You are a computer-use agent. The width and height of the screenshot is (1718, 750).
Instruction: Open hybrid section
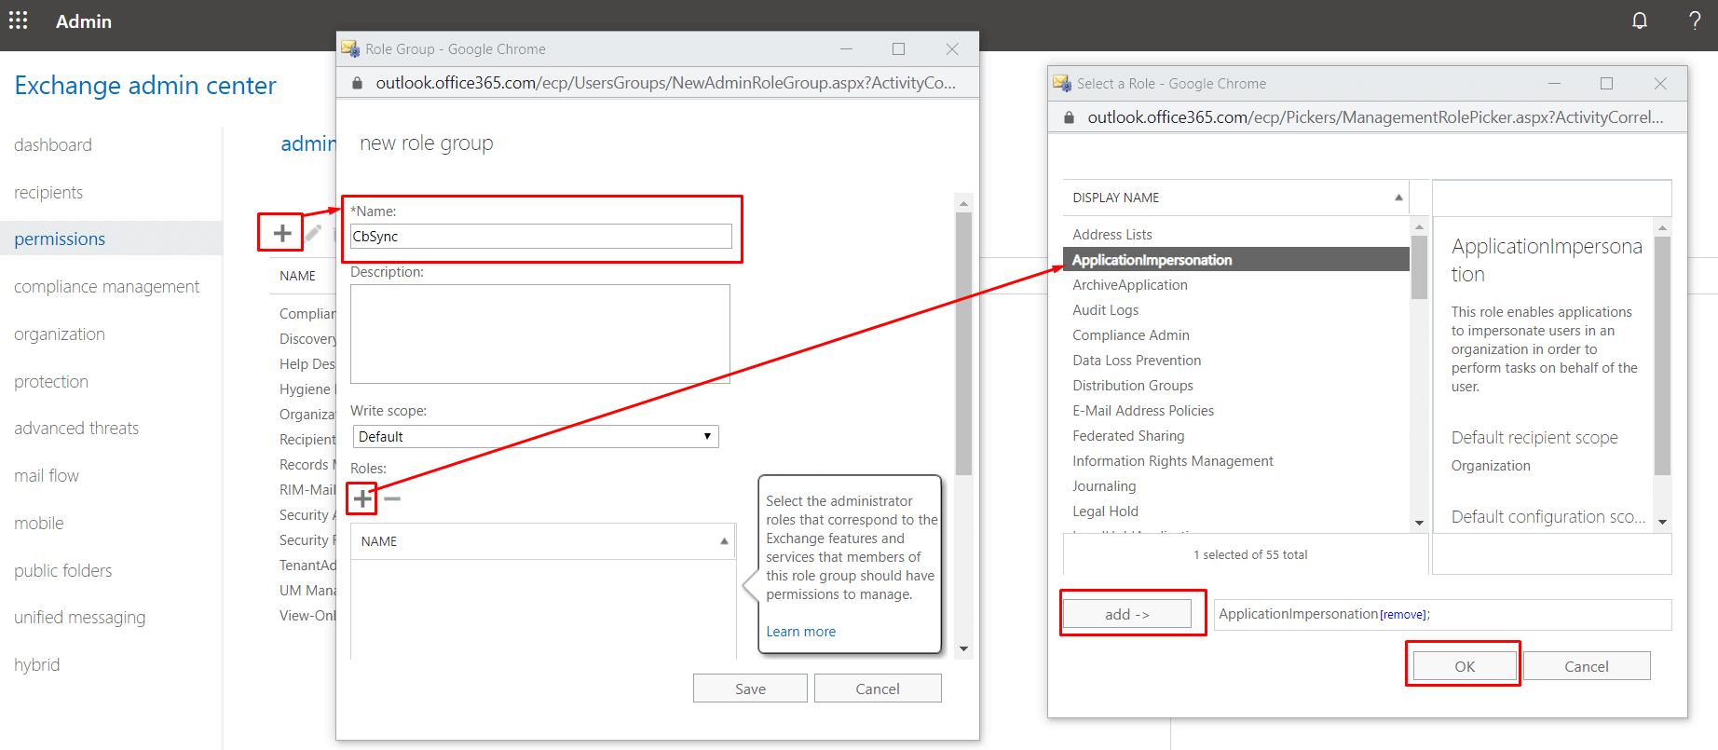click(x=37, y=664)
